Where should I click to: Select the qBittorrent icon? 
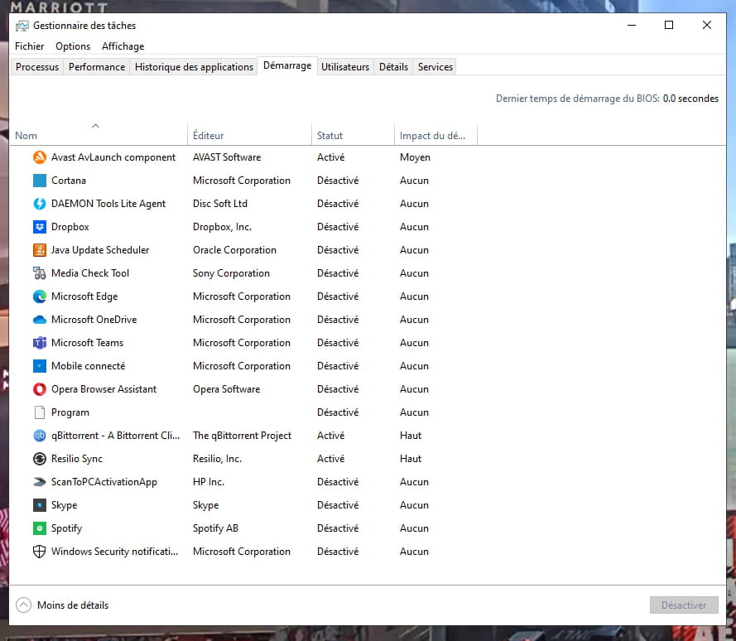pos(40,436)
